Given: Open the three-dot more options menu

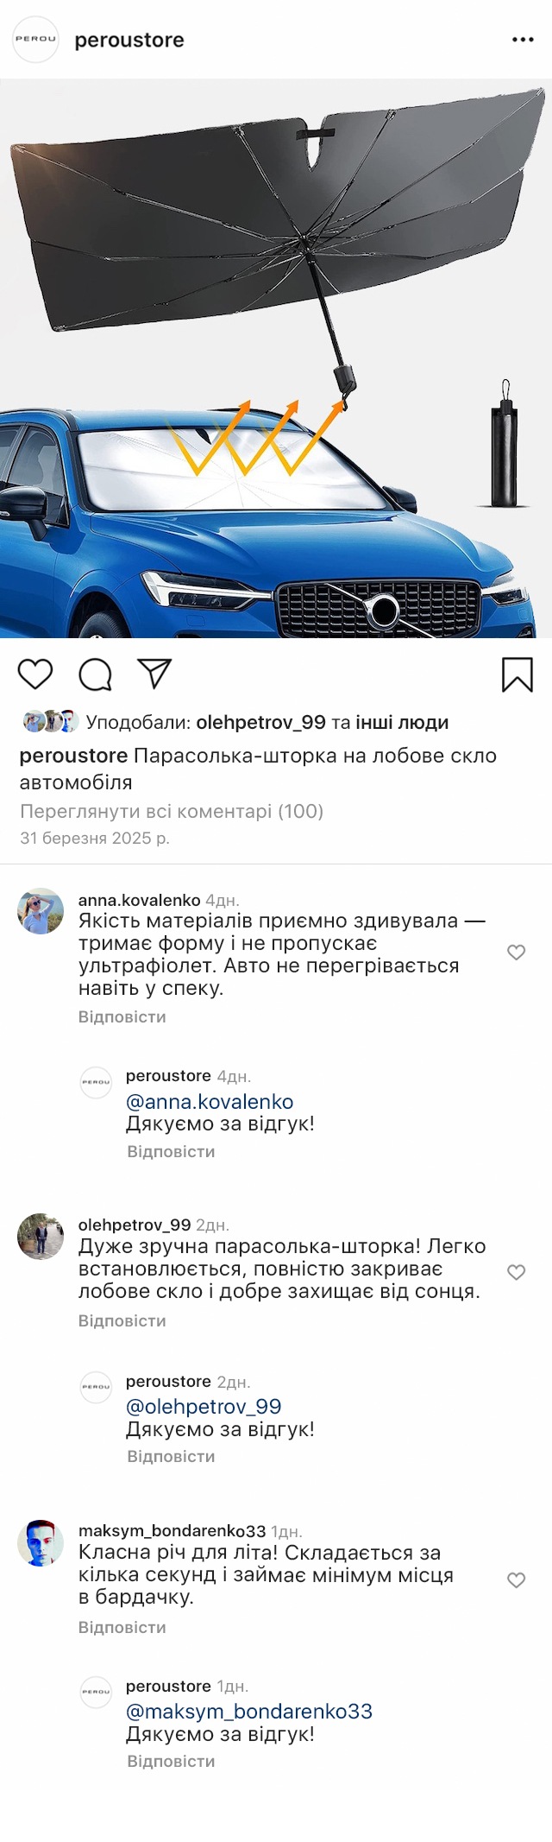Looking at the screenshot, I should click(523, 40).
